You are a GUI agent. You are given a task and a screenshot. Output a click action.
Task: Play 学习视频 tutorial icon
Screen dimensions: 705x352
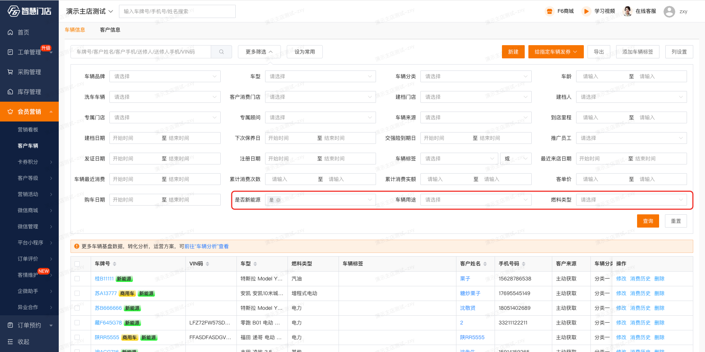pyautogui.click(x=586, y=11)
